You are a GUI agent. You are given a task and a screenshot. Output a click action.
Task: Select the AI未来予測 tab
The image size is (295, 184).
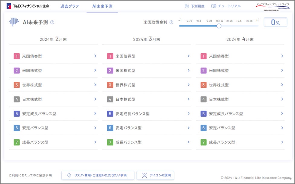102,6
